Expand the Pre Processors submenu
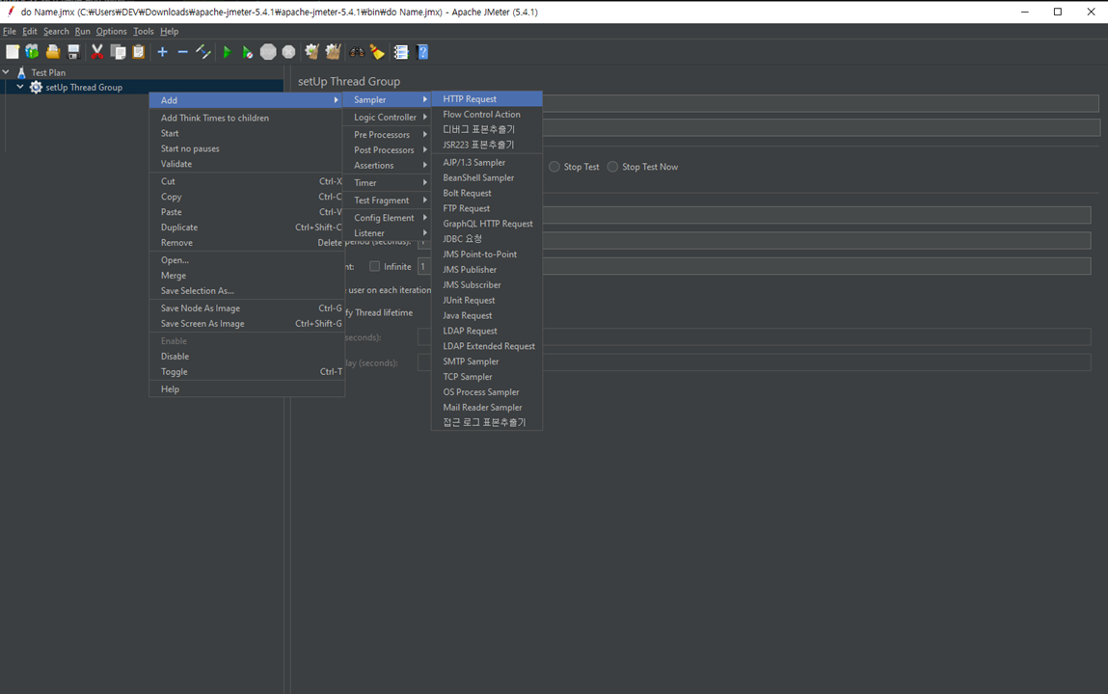 (388, 134)
